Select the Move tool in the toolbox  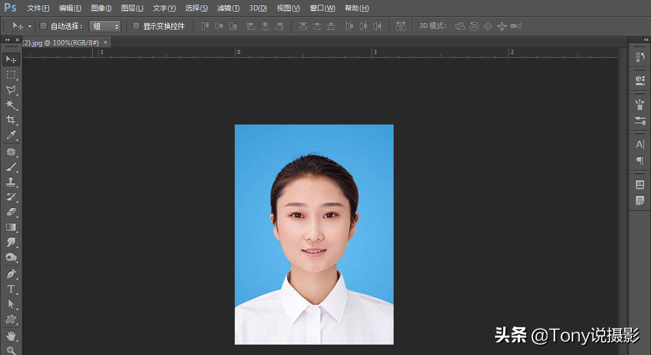point(11,60)
